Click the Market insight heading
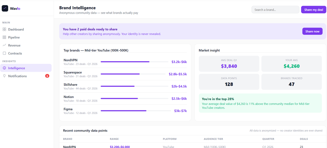 (209, 50)
